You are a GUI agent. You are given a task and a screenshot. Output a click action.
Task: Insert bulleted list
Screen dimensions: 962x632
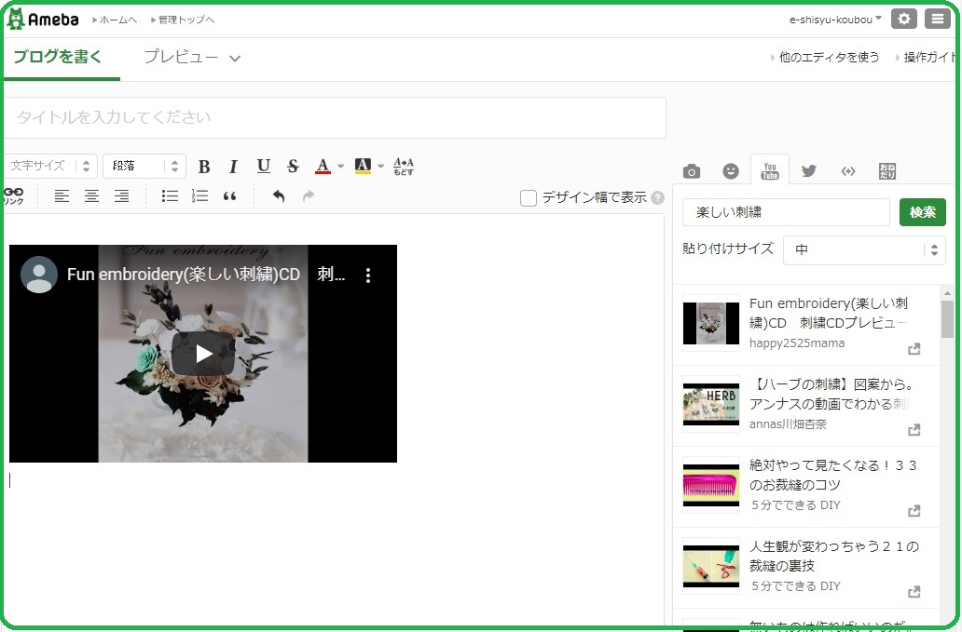[x=170, y=196]
